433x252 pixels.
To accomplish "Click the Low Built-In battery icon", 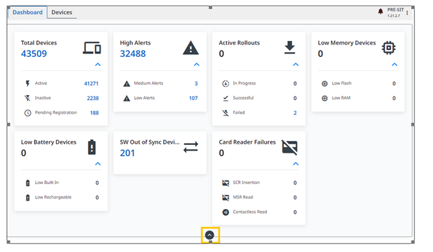I will [x=28, y=183].
